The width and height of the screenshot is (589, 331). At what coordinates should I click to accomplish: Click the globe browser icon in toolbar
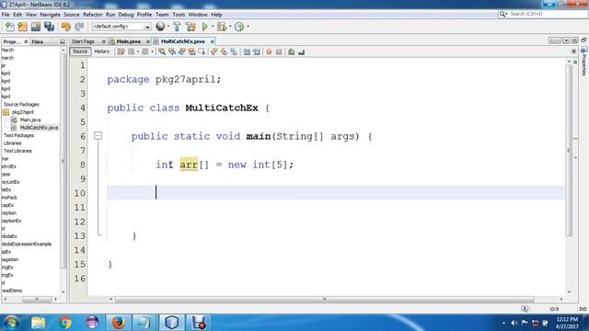click(x=160, y=27)
